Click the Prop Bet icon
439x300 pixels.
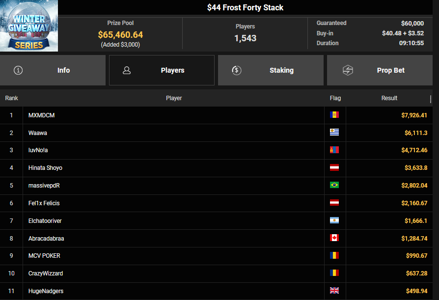coord(348,70)
